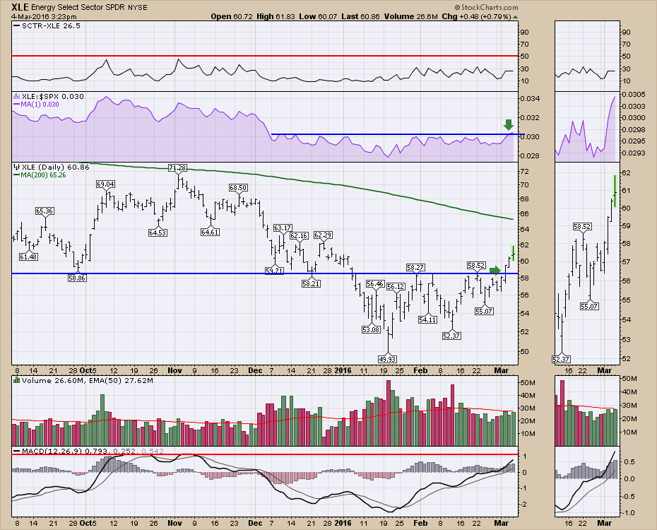The image size is (657, 530).
Task: Click the 52.37 label in zoomed side panel
Action: click(561, 359)
